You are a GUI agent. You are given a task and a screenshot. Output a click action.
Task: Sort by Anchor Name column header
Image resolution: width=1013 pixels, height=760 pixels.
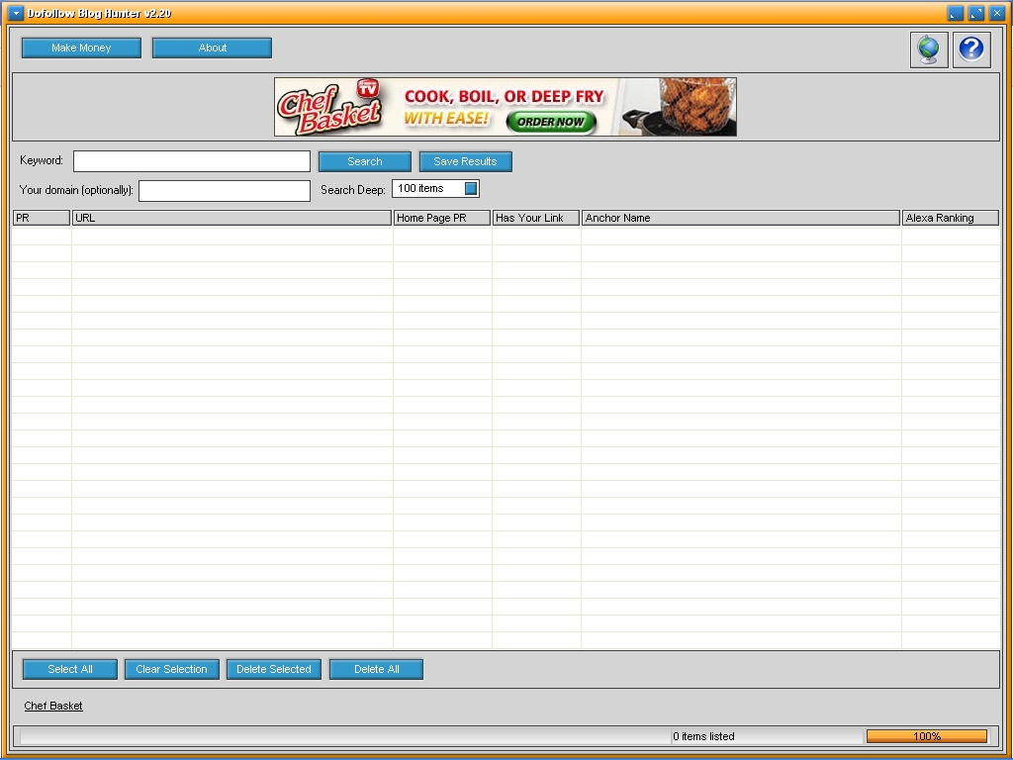tap(741, 218)
